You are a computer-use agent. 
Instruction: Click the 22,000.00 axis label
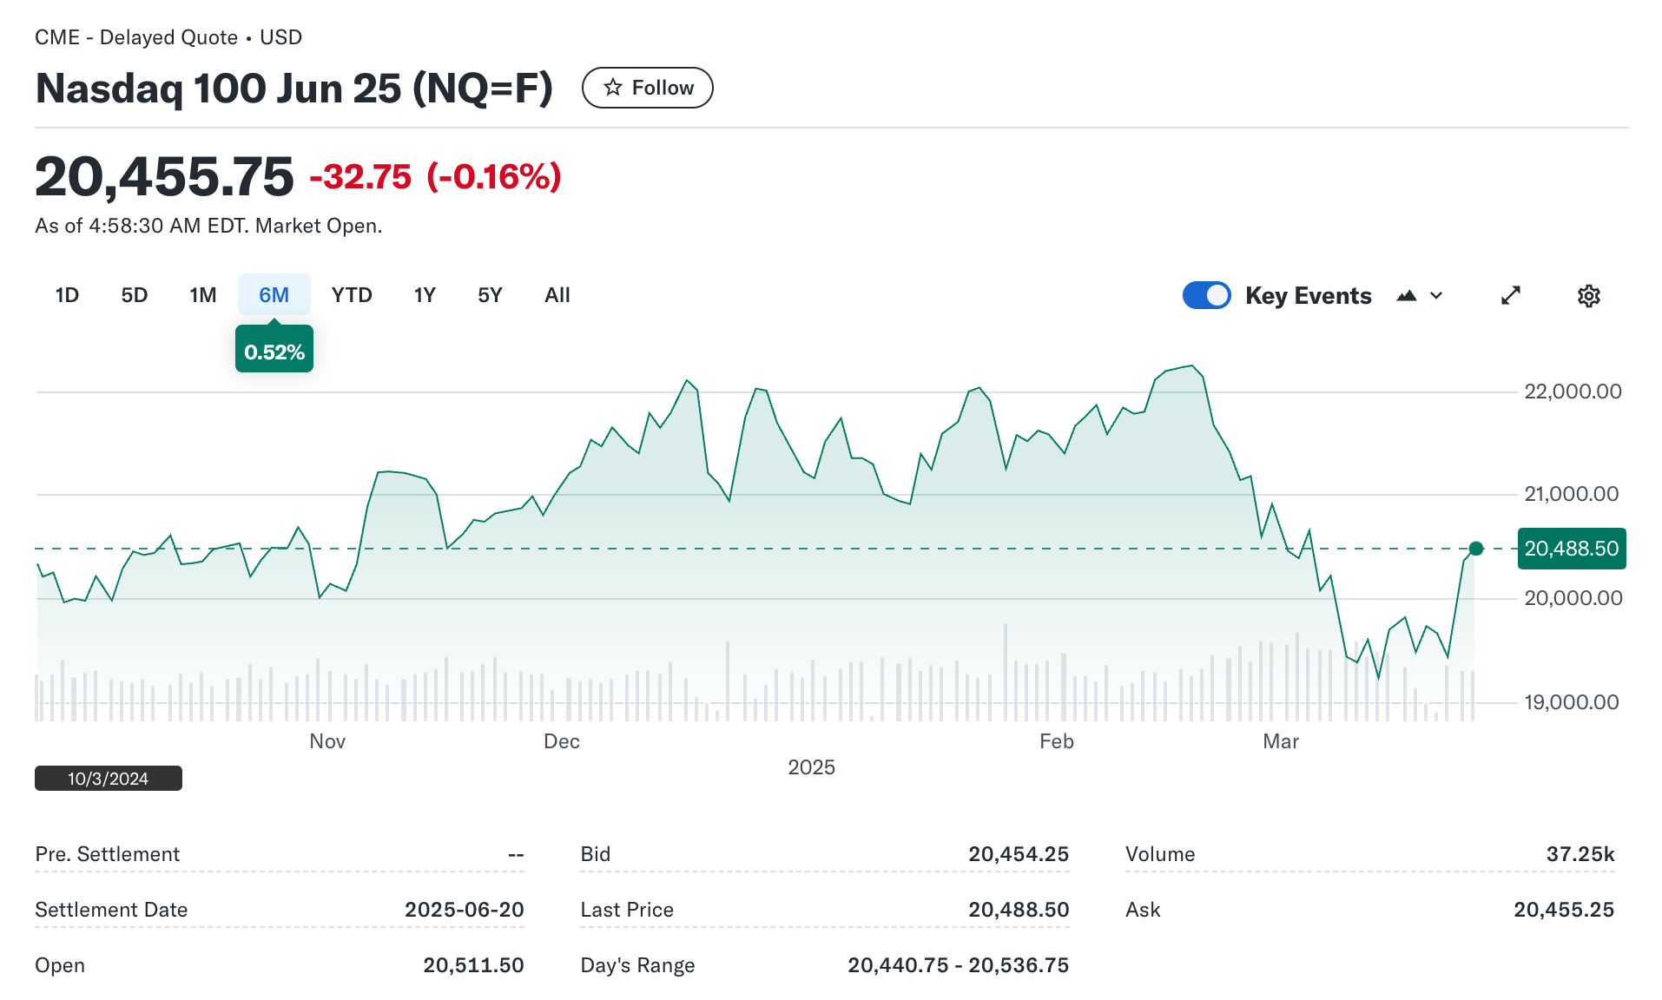(1573, 391)
